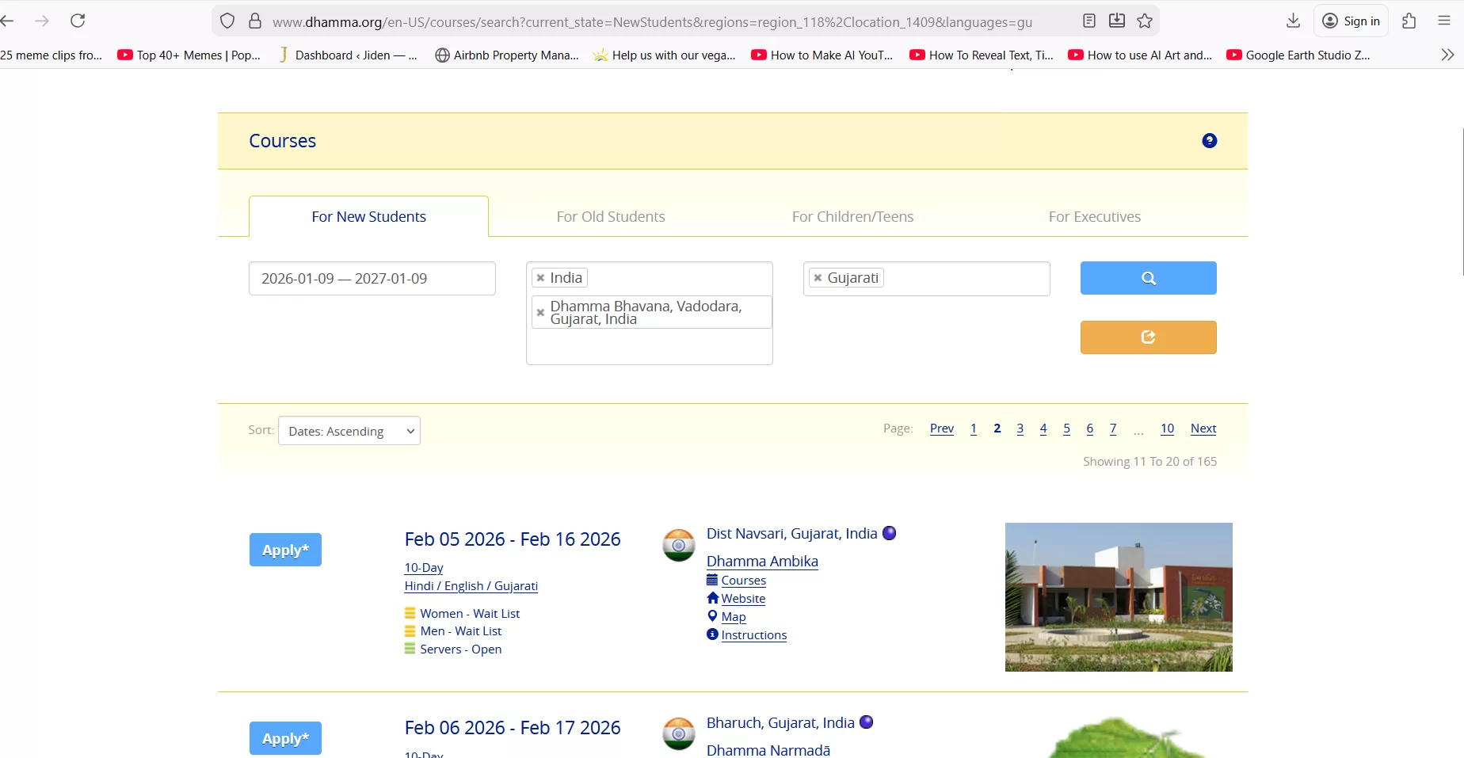This screenshot has width=1464, height=758.
Task: Click Apply for Feb 05 2026 course
Action: (x=285, y=550)
